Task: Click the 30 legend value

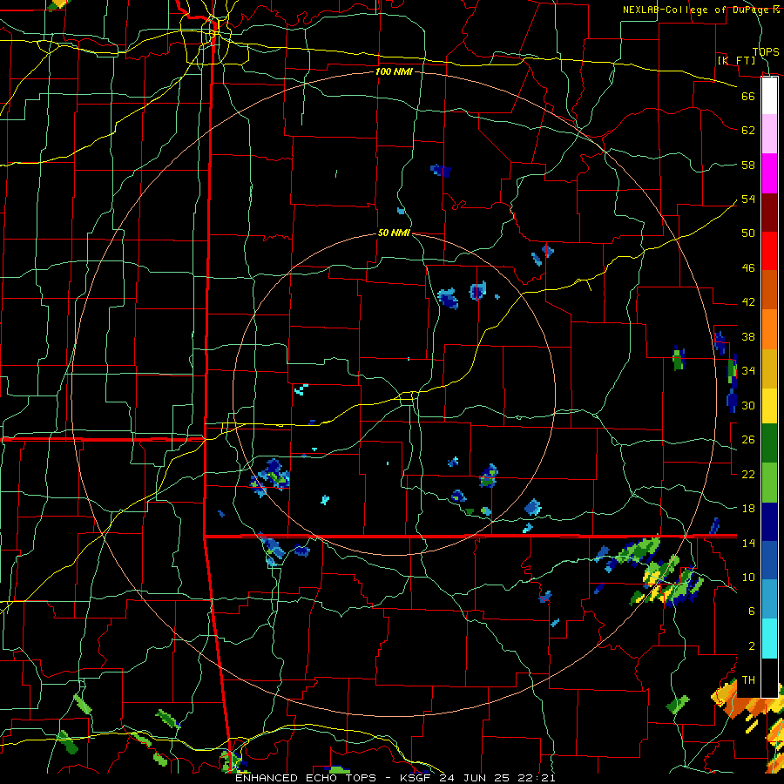Action: 748,405
